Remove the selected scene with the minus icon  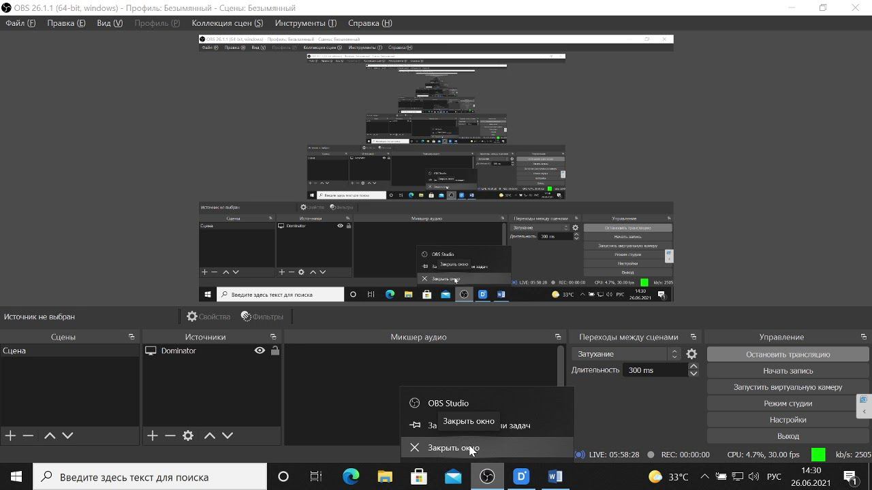(28, 436)
